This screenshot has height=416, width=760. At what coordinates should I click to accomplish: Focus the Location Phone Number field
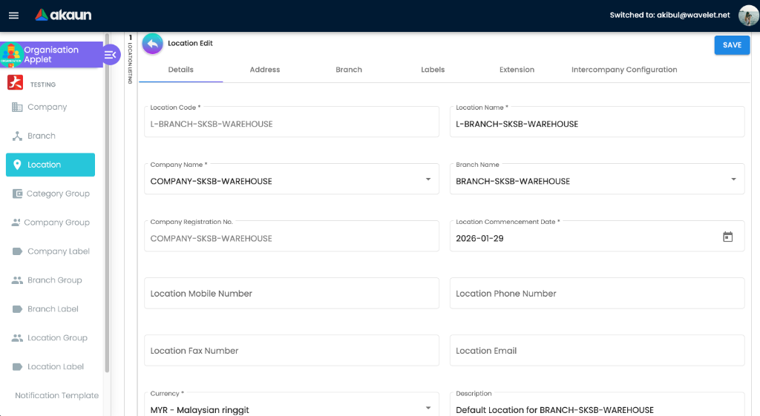pyautogui.click(x=597, y=294)
